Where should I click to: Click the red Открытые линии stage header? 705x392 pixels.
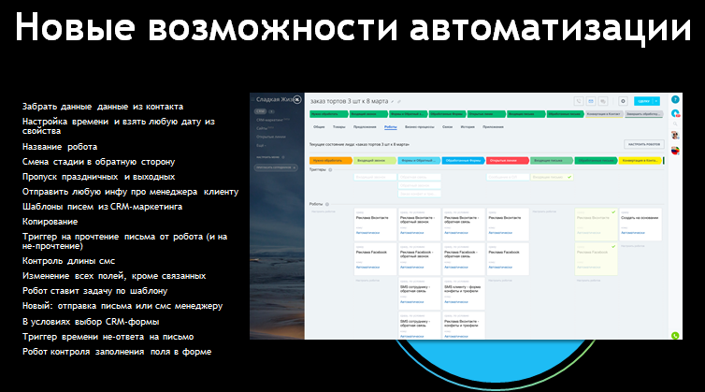pos(507,160)
